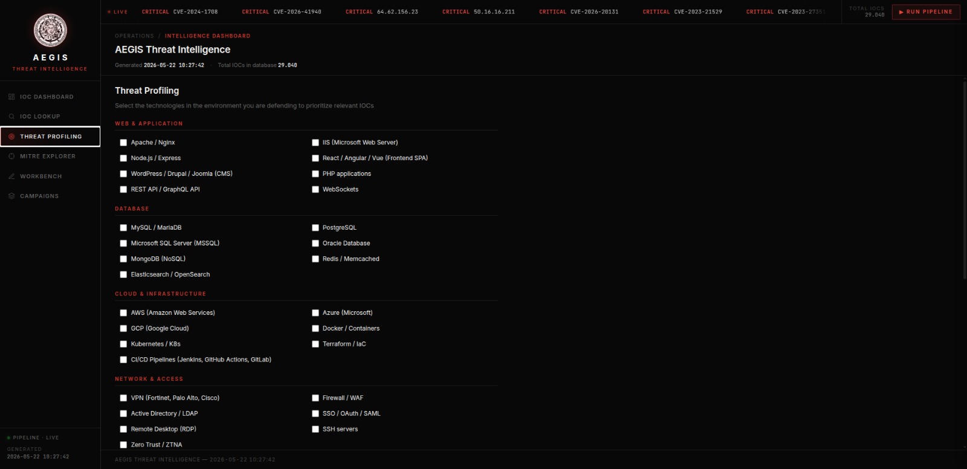Screen dimensions: 967x469
Task: Click the Web & Application section label
Action: tap(149, 124)
